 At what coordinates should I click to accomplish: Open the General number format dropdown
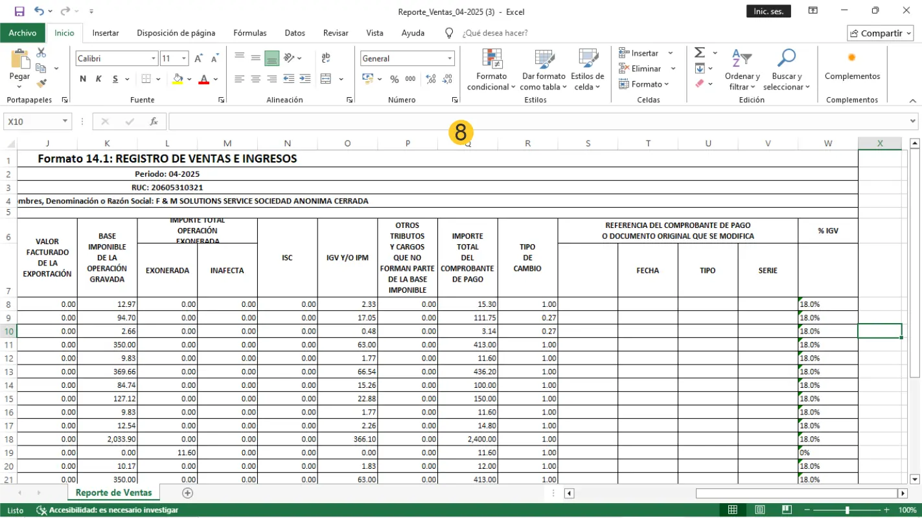(450, 58)
